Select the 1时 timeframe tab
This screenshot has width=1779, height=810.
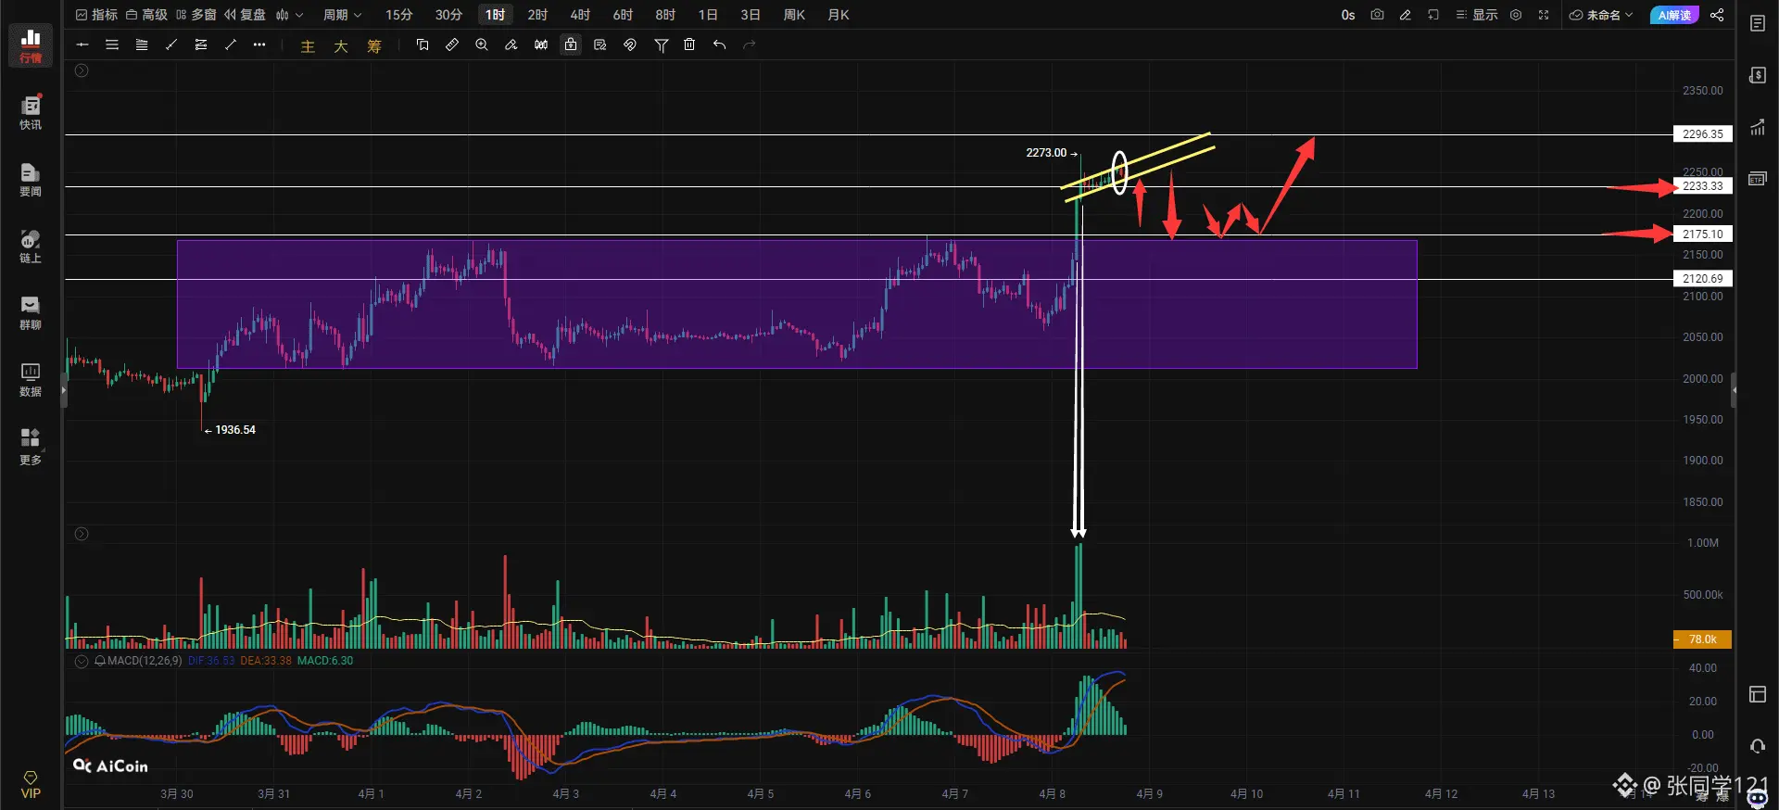tap(496, 15)
